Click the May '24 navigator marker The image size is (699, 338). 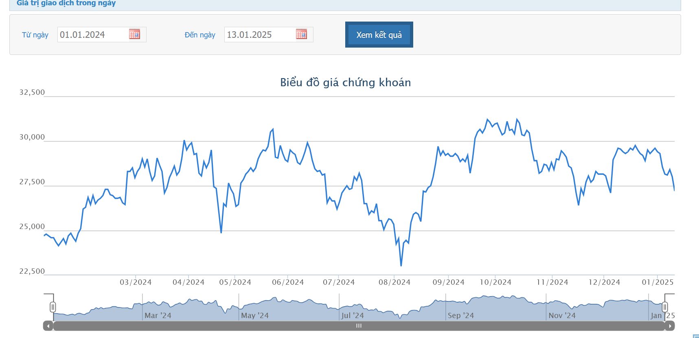pyautogui.click(x=255, y=316)
